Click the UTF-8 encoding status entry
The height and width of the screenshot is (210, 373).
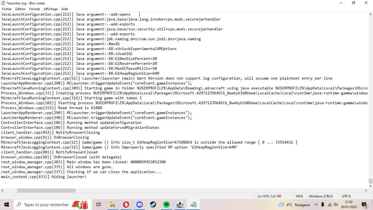[x=346, y=196]
